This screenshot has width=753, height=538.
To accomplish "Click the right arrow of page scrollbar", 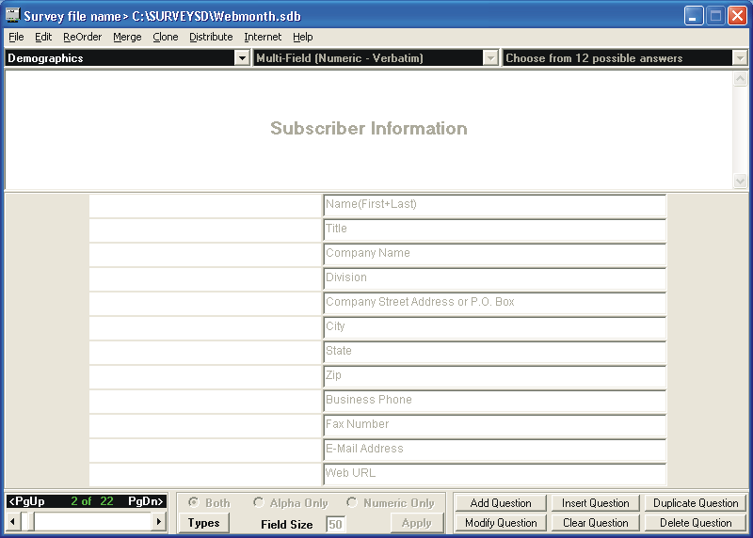I will click(159, 521).
